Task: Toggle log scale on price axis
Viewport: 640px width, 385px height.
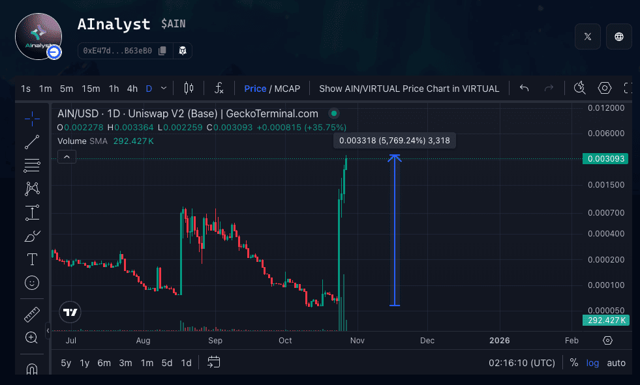Action: [x=592, y=363]
